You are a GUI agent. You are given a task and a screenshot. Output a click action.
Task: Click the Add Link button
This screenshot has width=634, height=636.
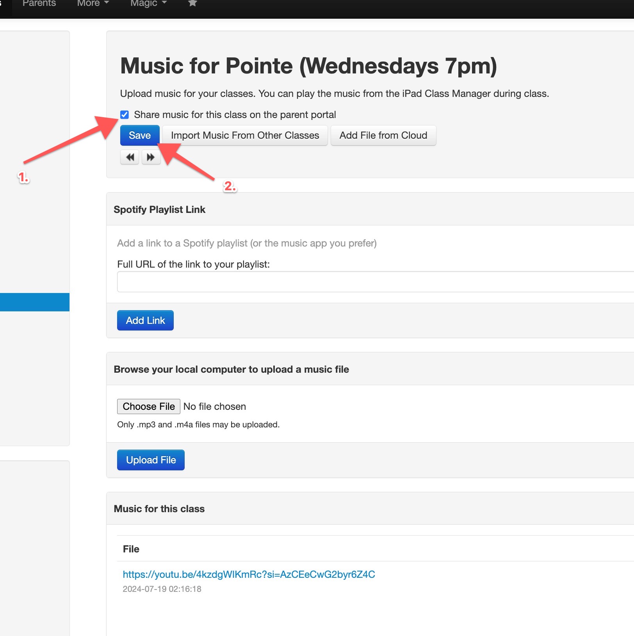point(145,320)
